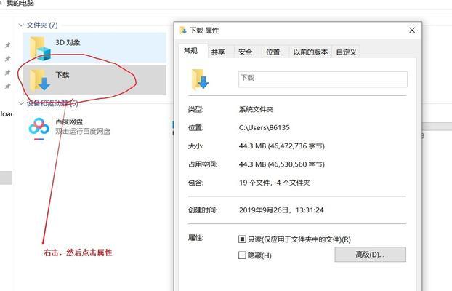
Task: Click the 双击运行百度网盘 description
Action: click(x=83, y=132)
